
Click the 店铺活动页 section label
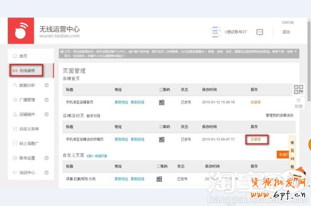(73, 115)
